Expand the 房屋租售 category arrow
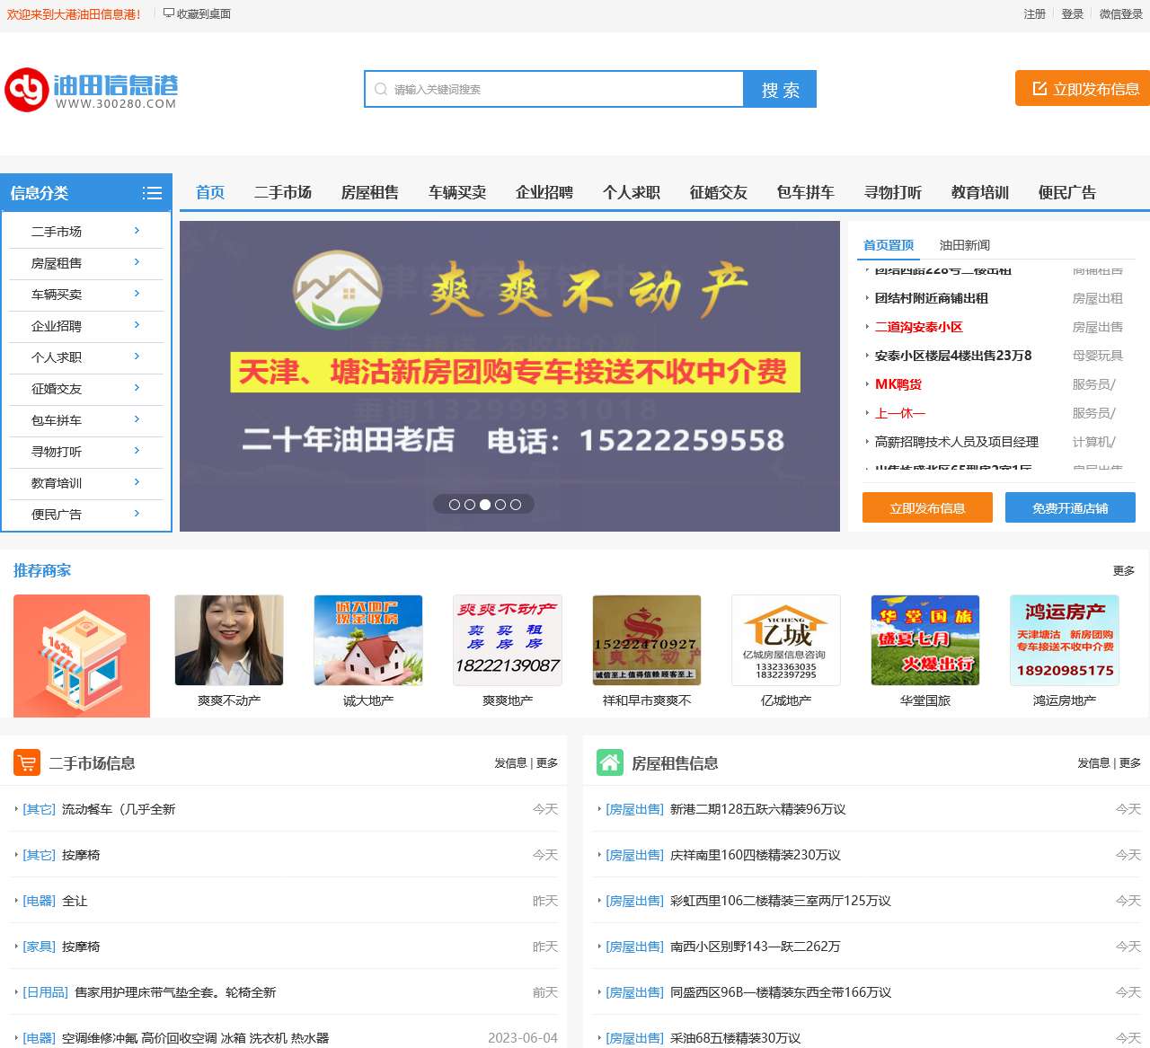1150x1048 pixels. 137,262
